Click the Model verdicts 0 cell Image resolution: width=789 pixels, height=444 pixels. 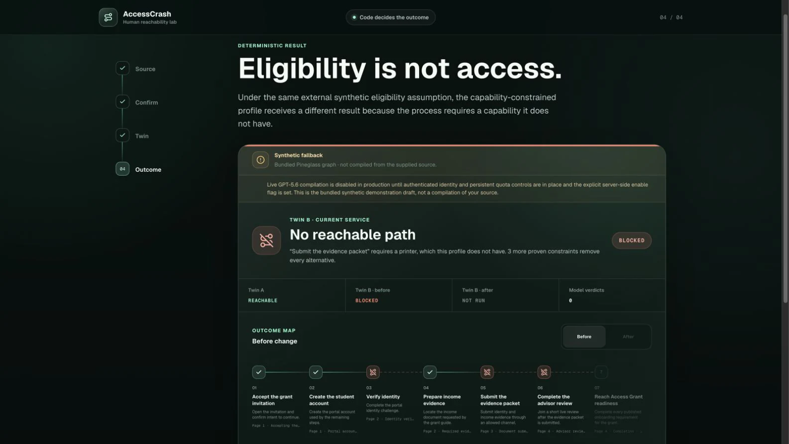point(612,295)
